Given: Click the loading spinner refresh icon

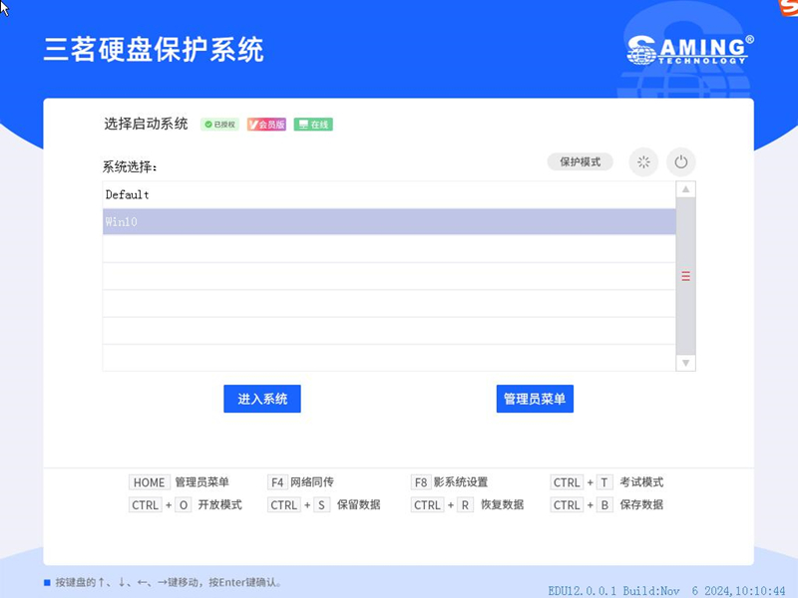Looking at the screenshot, I should 643,161.
